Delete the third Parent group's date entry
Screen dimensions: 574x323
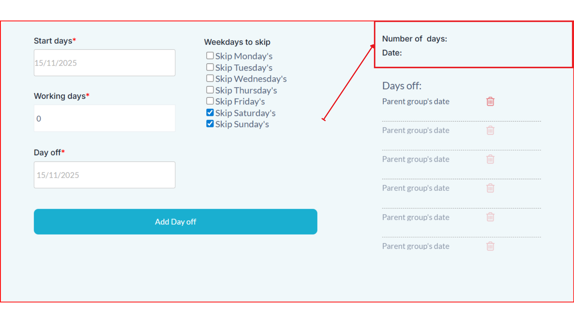490,159
